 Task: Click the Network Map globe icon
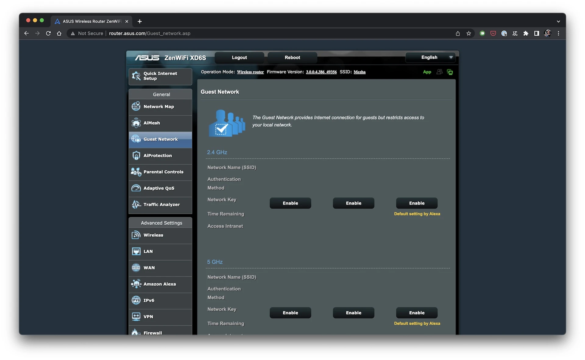pyautogui.click(x=136, y=106)
